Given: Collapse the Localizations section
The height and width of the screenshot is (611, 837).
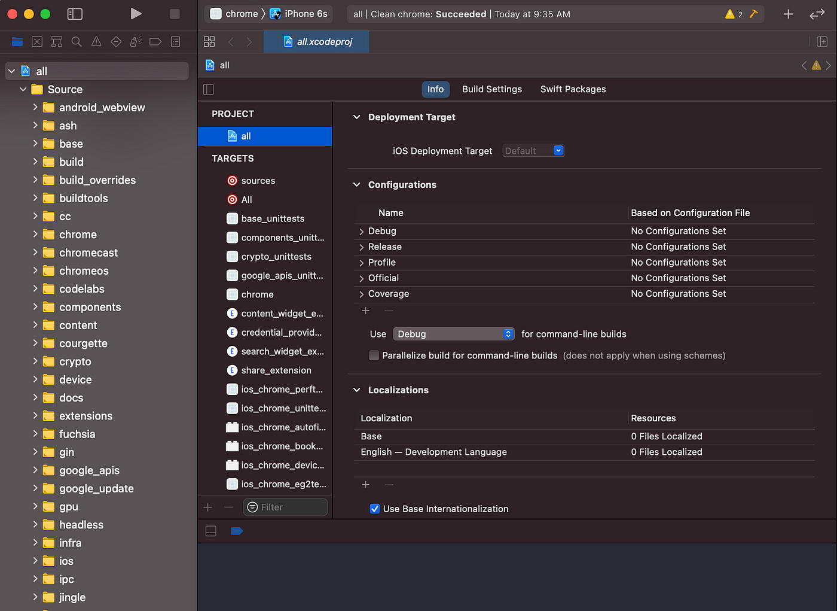Looking at the screenshot, I should [357, 390].
